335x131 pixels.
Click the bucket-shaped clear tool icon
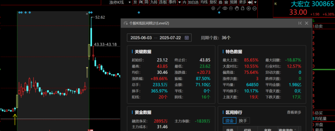tap(231, 8)
